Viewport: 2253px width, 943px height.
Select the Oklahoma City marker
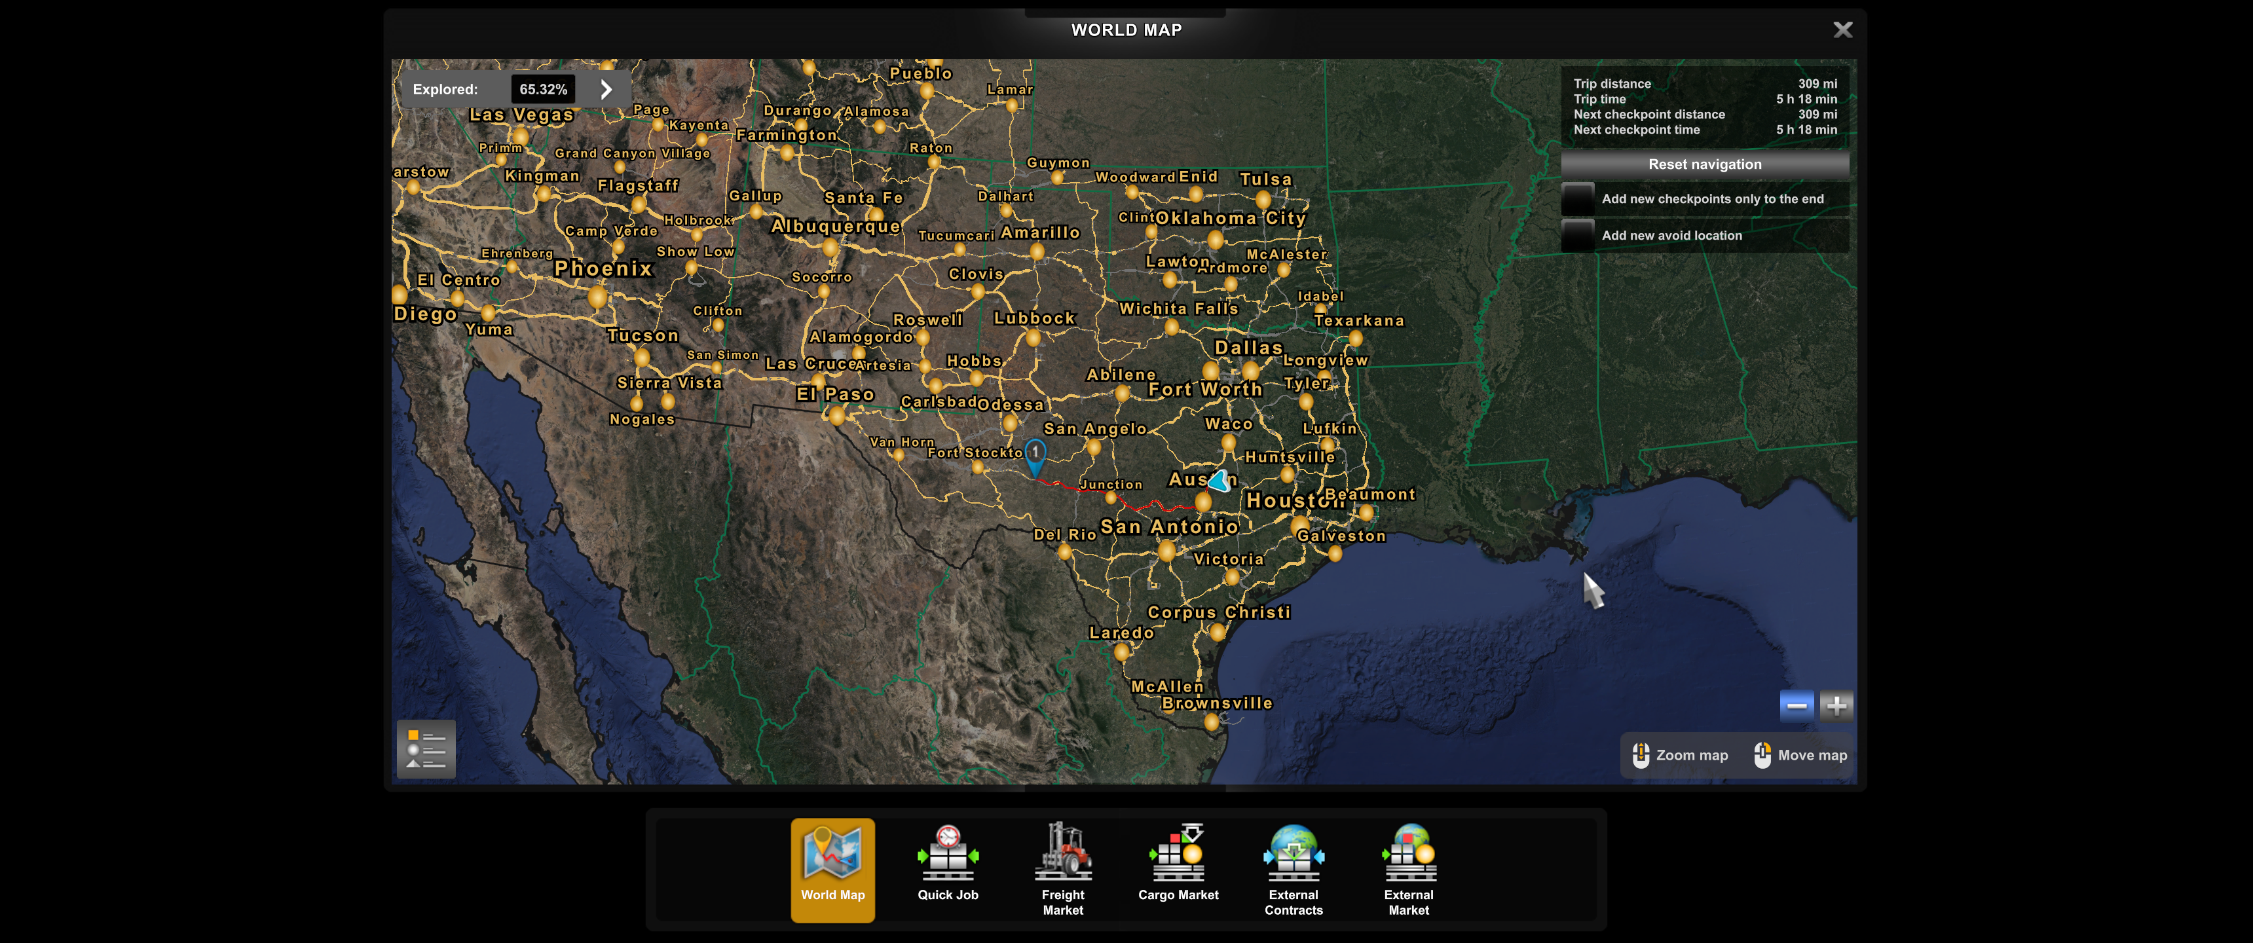click(1215, 239)
